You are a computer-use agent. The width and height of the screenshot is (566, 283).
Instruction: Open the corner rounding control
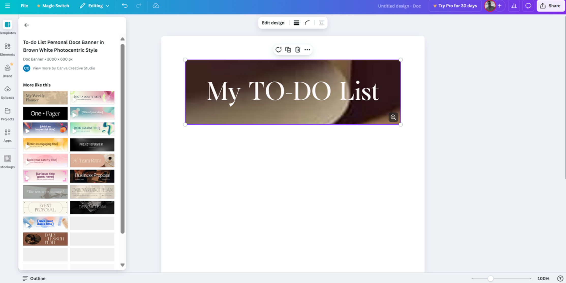pyautogui.click(x=307, y=23)
